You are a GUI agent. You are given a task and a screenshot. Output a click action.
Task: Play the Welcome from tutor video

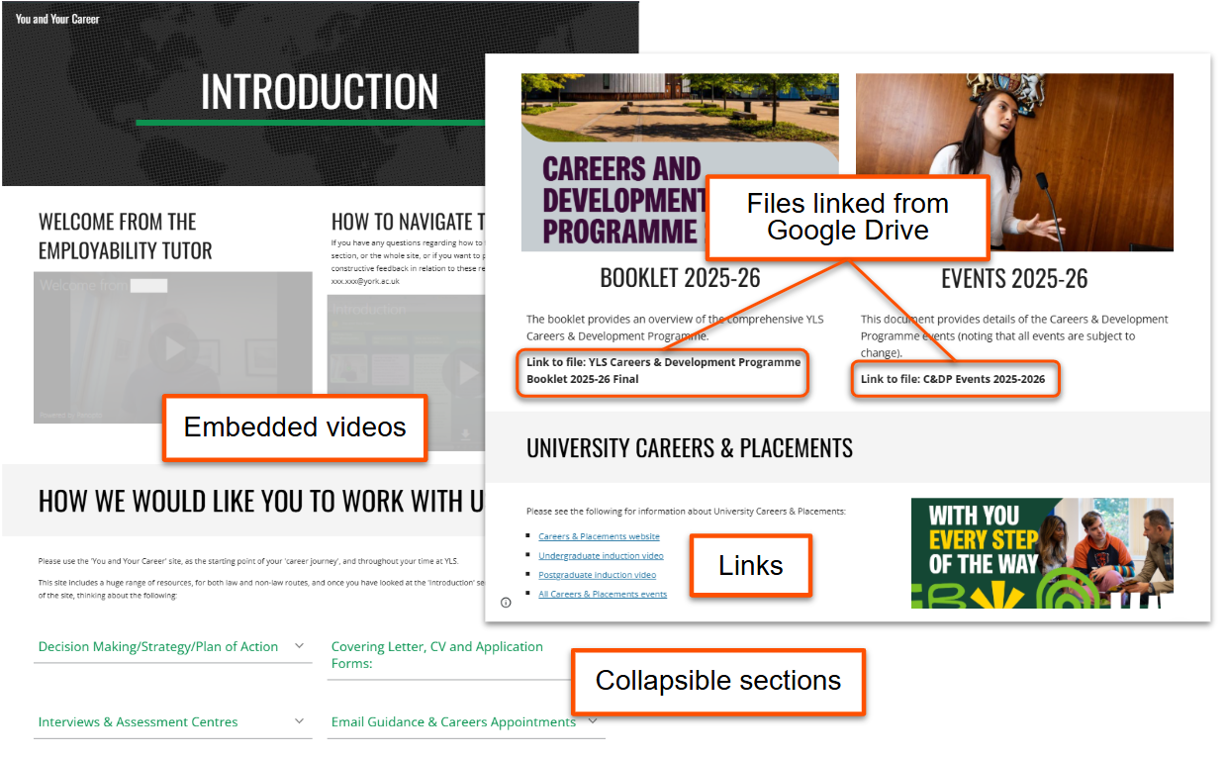pyautogui.click(x=174, y=347)
